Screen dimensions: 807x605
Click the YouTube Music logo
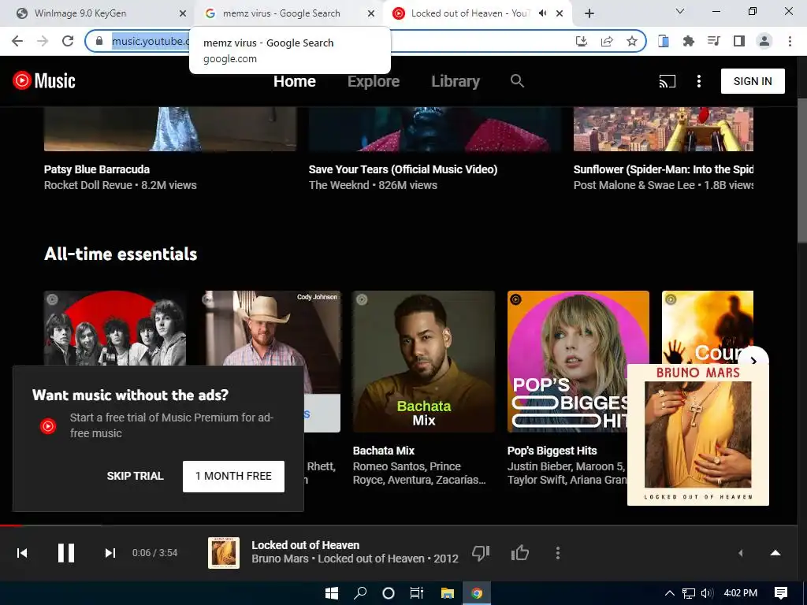tap(44, 81)
